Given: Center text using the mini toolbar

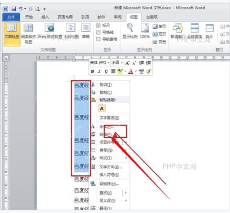Looking at the screenshot, I should click(x=113, y=72).
